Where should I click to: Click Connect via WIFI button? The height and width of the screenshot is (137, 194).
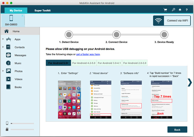pyautogui.click(x=172, y=21)
